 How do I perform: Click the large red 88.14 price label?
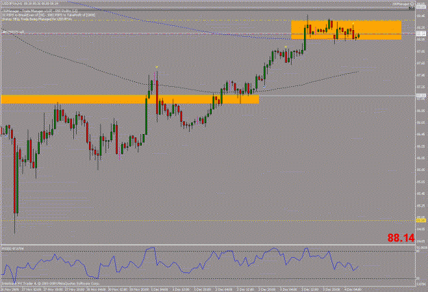(401, 238)
